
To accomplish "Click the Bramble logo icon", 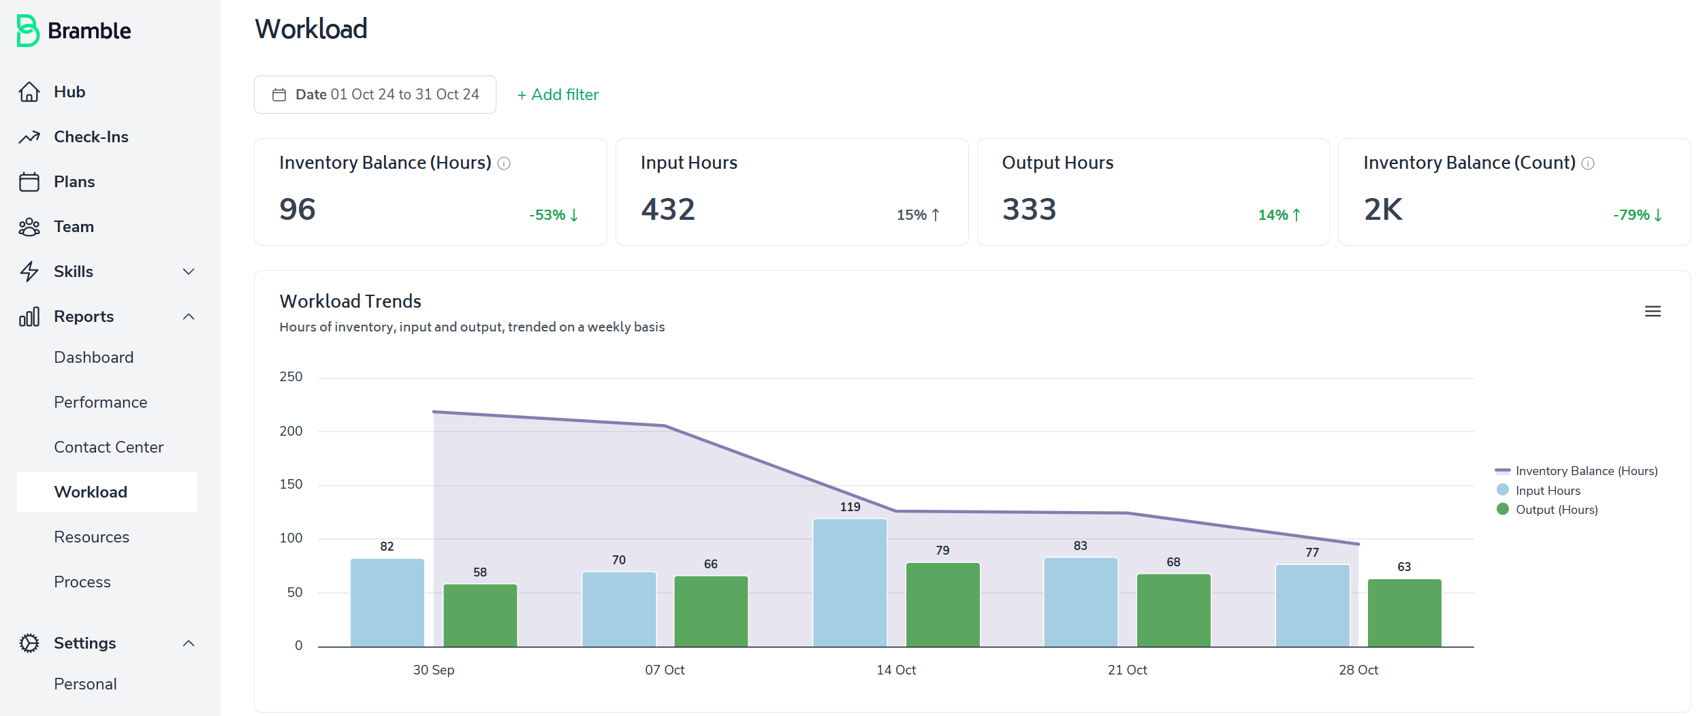I will click(x=28, y=31).
